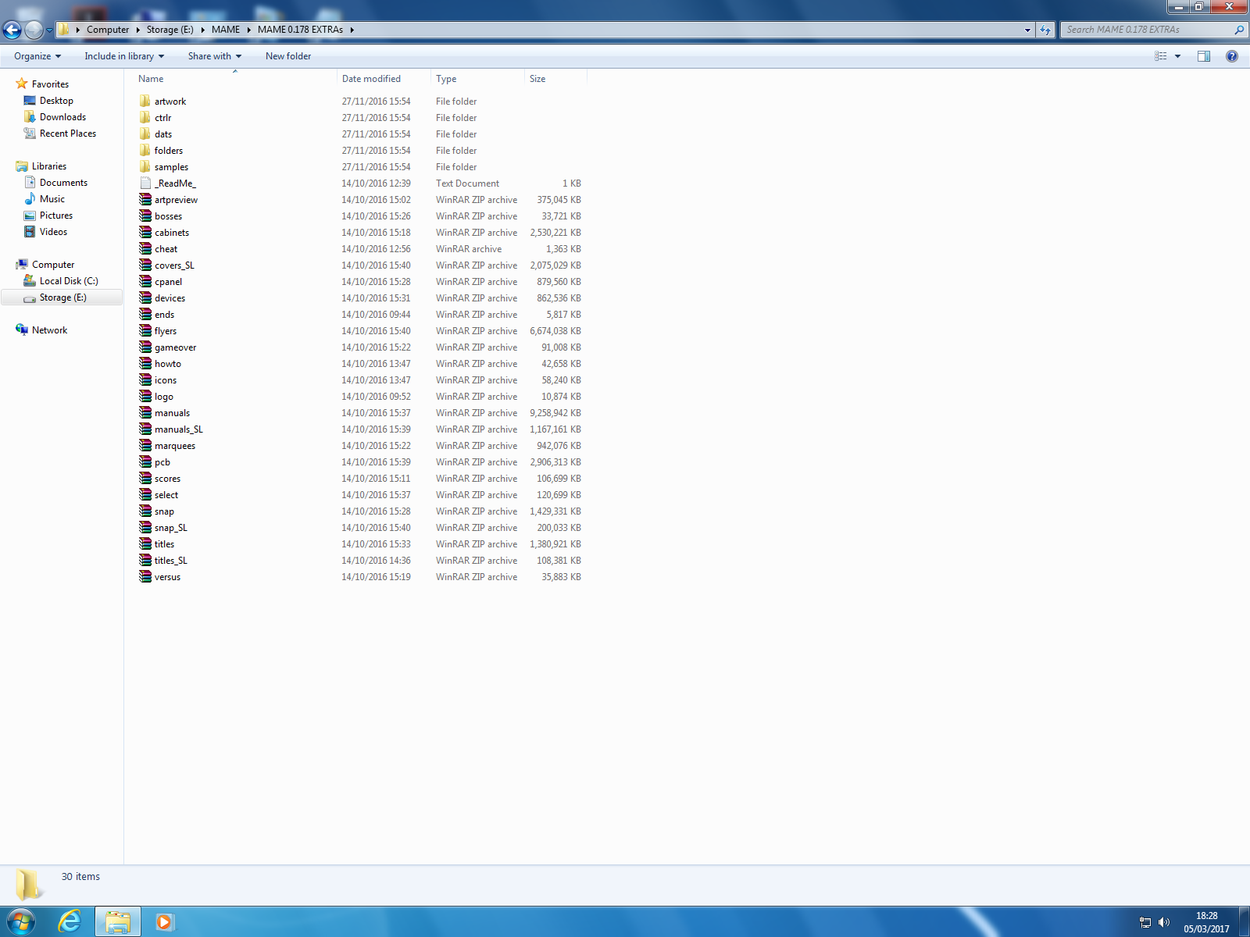The width and height of the screenshot is (1250, 937).
Task: Select the versus archive icon
Action: tap(145, 577)
